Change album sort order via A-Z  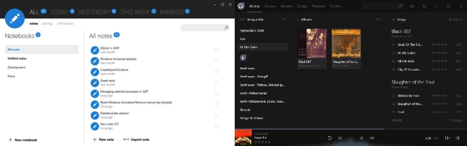point(378,20)
